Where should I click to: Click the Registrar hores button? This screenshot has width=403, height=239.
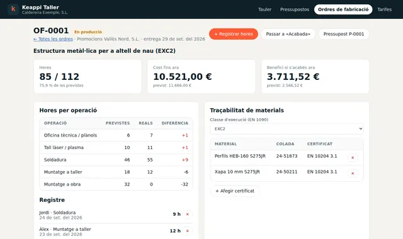[234, 34]
